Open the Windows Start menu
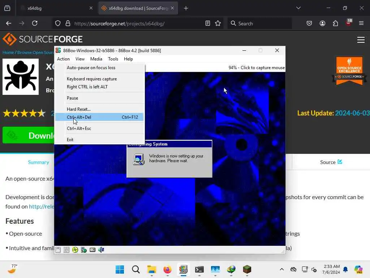The image size is (370, 278). tap(120, 269)
